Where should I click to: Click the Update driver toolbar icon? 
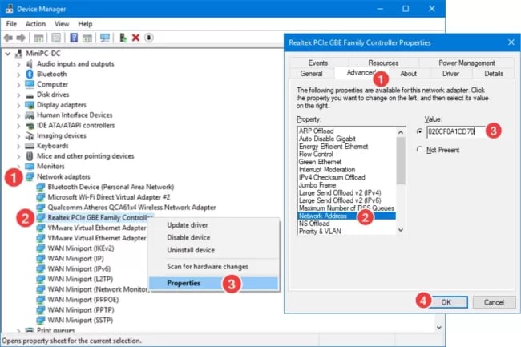(x=123, y=38)
